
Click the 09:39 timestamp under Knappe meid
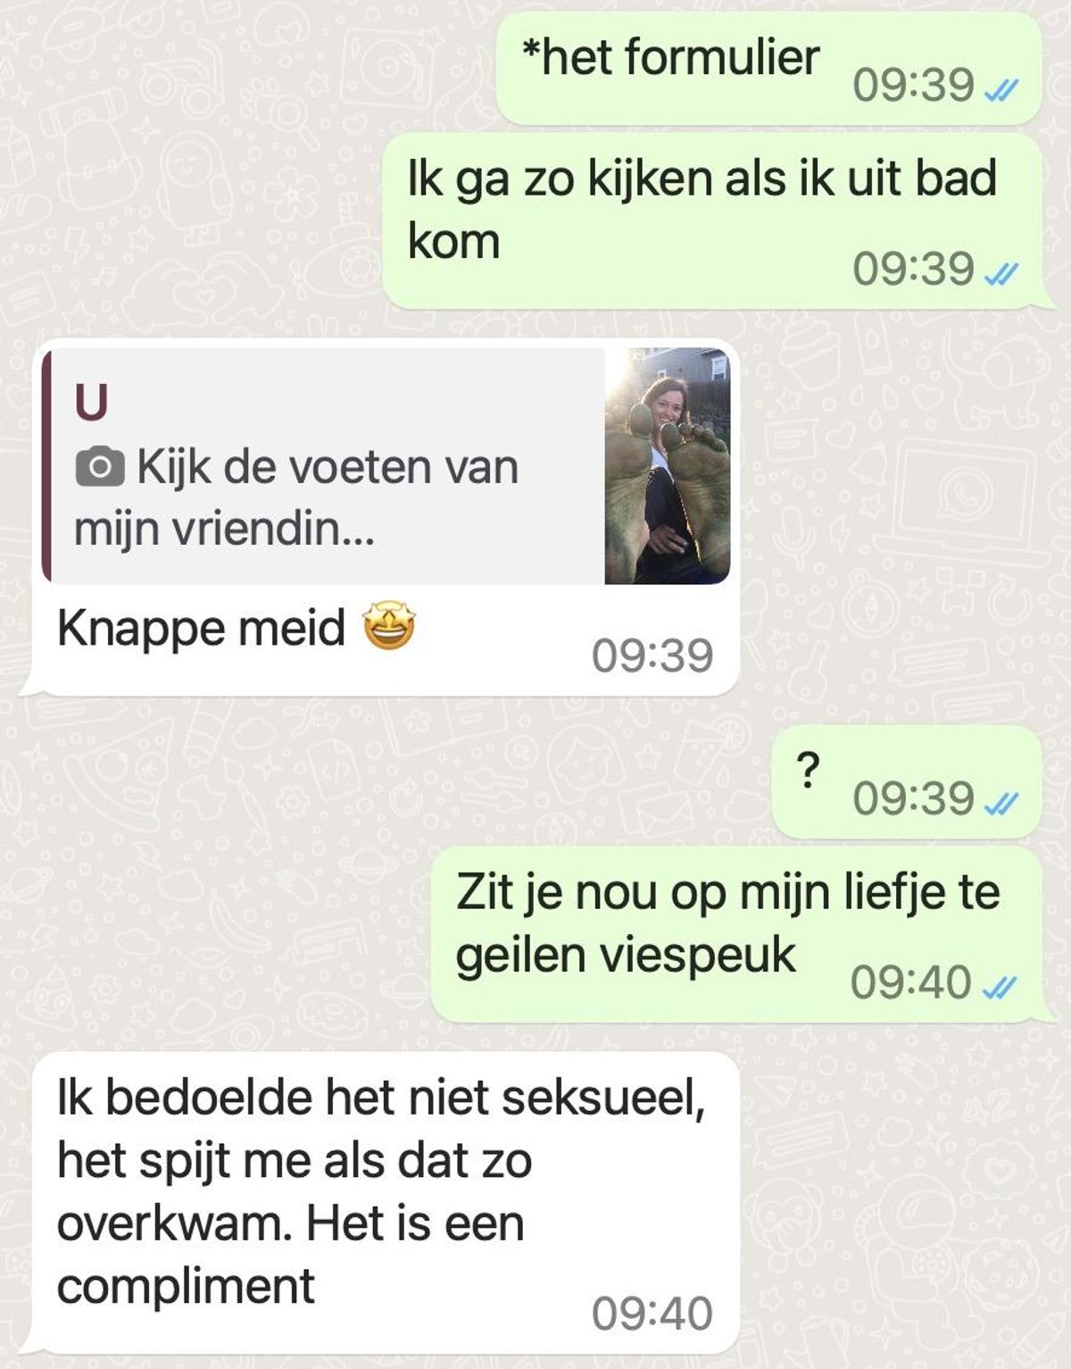pos(652,656)
